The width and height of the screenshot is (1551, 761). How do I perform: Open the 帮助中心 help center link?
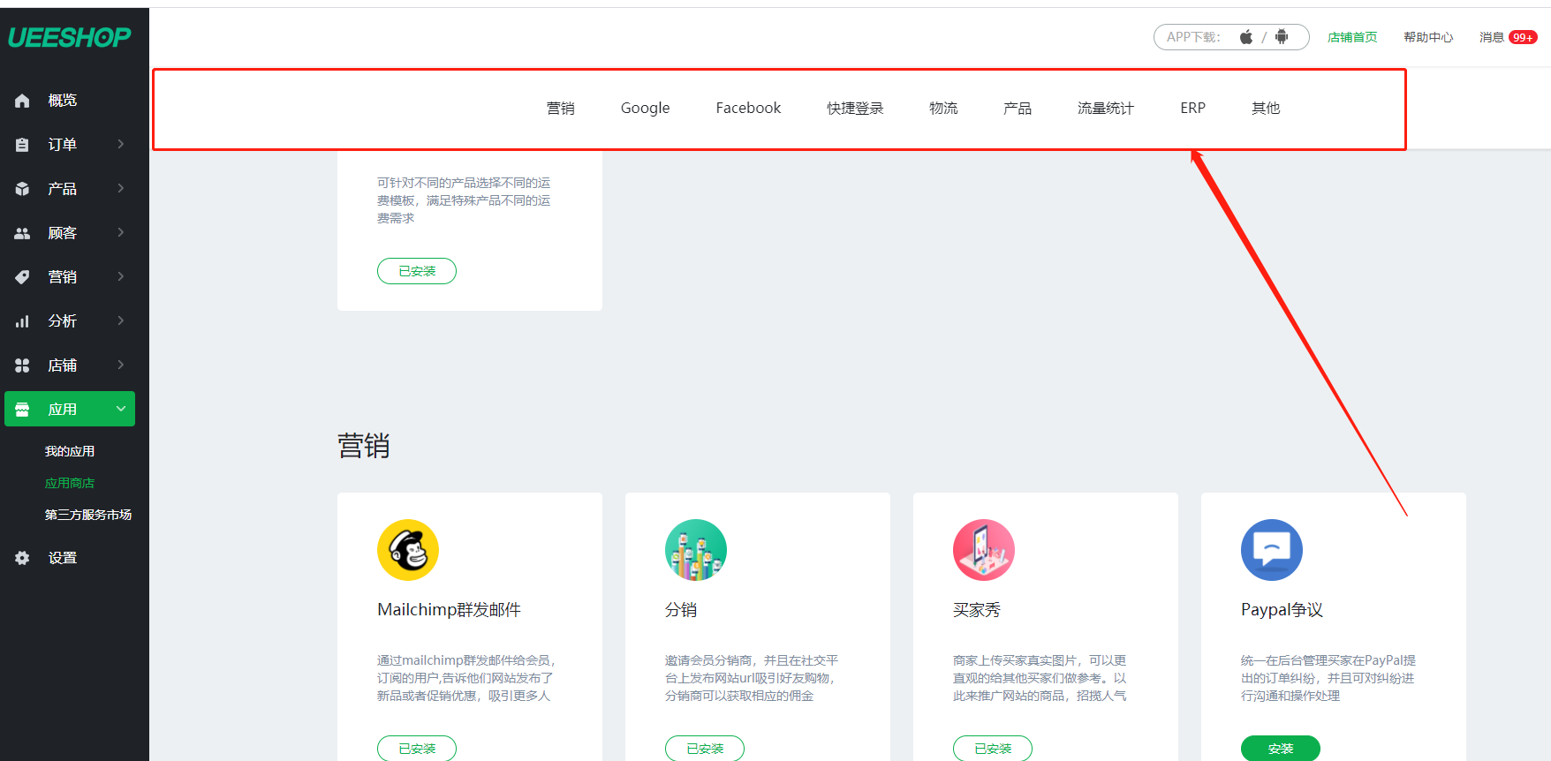pos(1428,37)
